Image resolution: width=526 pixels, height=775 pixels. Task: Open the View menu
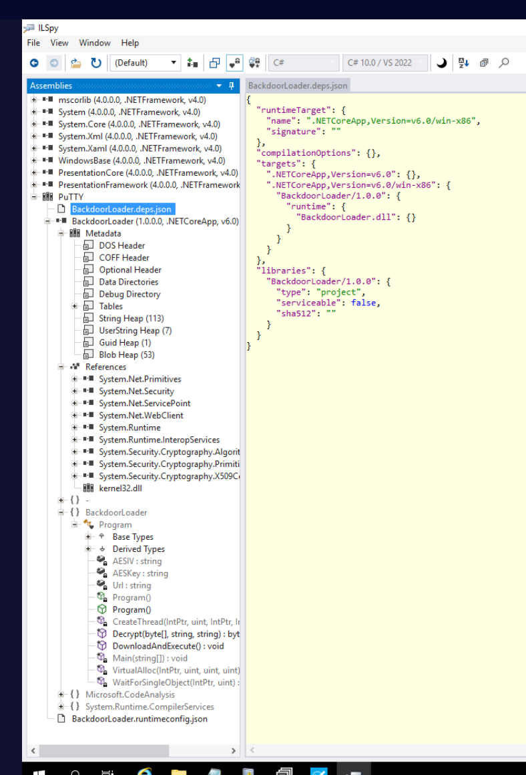(x=59, y=43)
